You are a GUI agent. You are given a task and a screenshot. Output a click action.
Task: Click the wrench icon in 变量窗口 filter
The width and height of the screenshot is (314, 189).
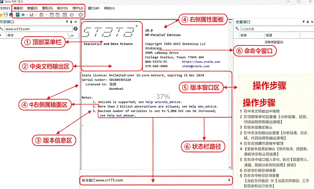click(x=237, y=29)
